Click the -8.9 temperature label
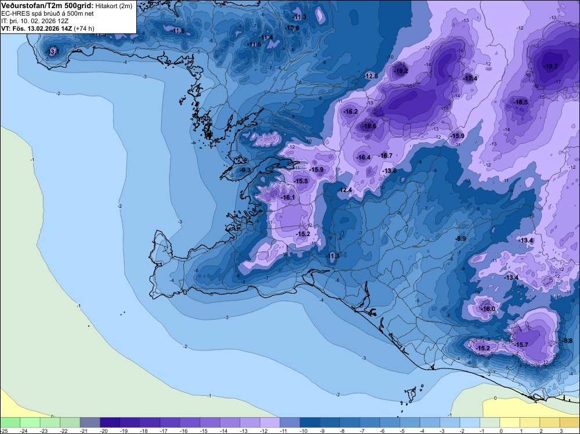Screen dimensions: 580x434 point(461,239)
